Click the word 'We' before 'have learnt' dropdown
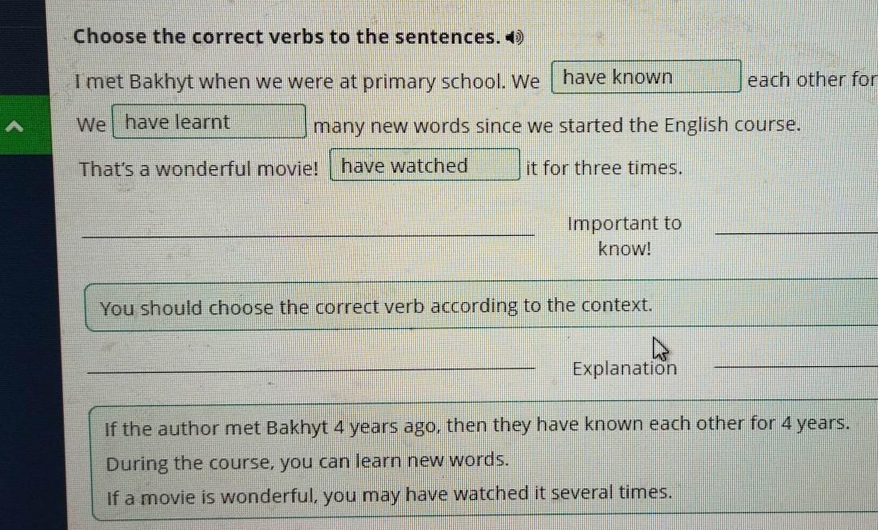The height and width of the screenshot is (530, 878). pyautogui.click(x=92, y=126)
